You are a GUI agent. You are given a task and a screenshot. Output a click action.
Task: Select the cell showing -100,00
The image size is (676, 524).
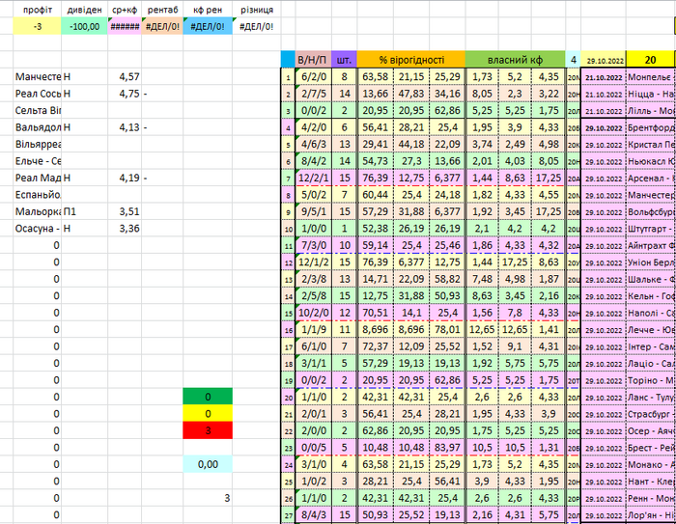coord(85,26)
